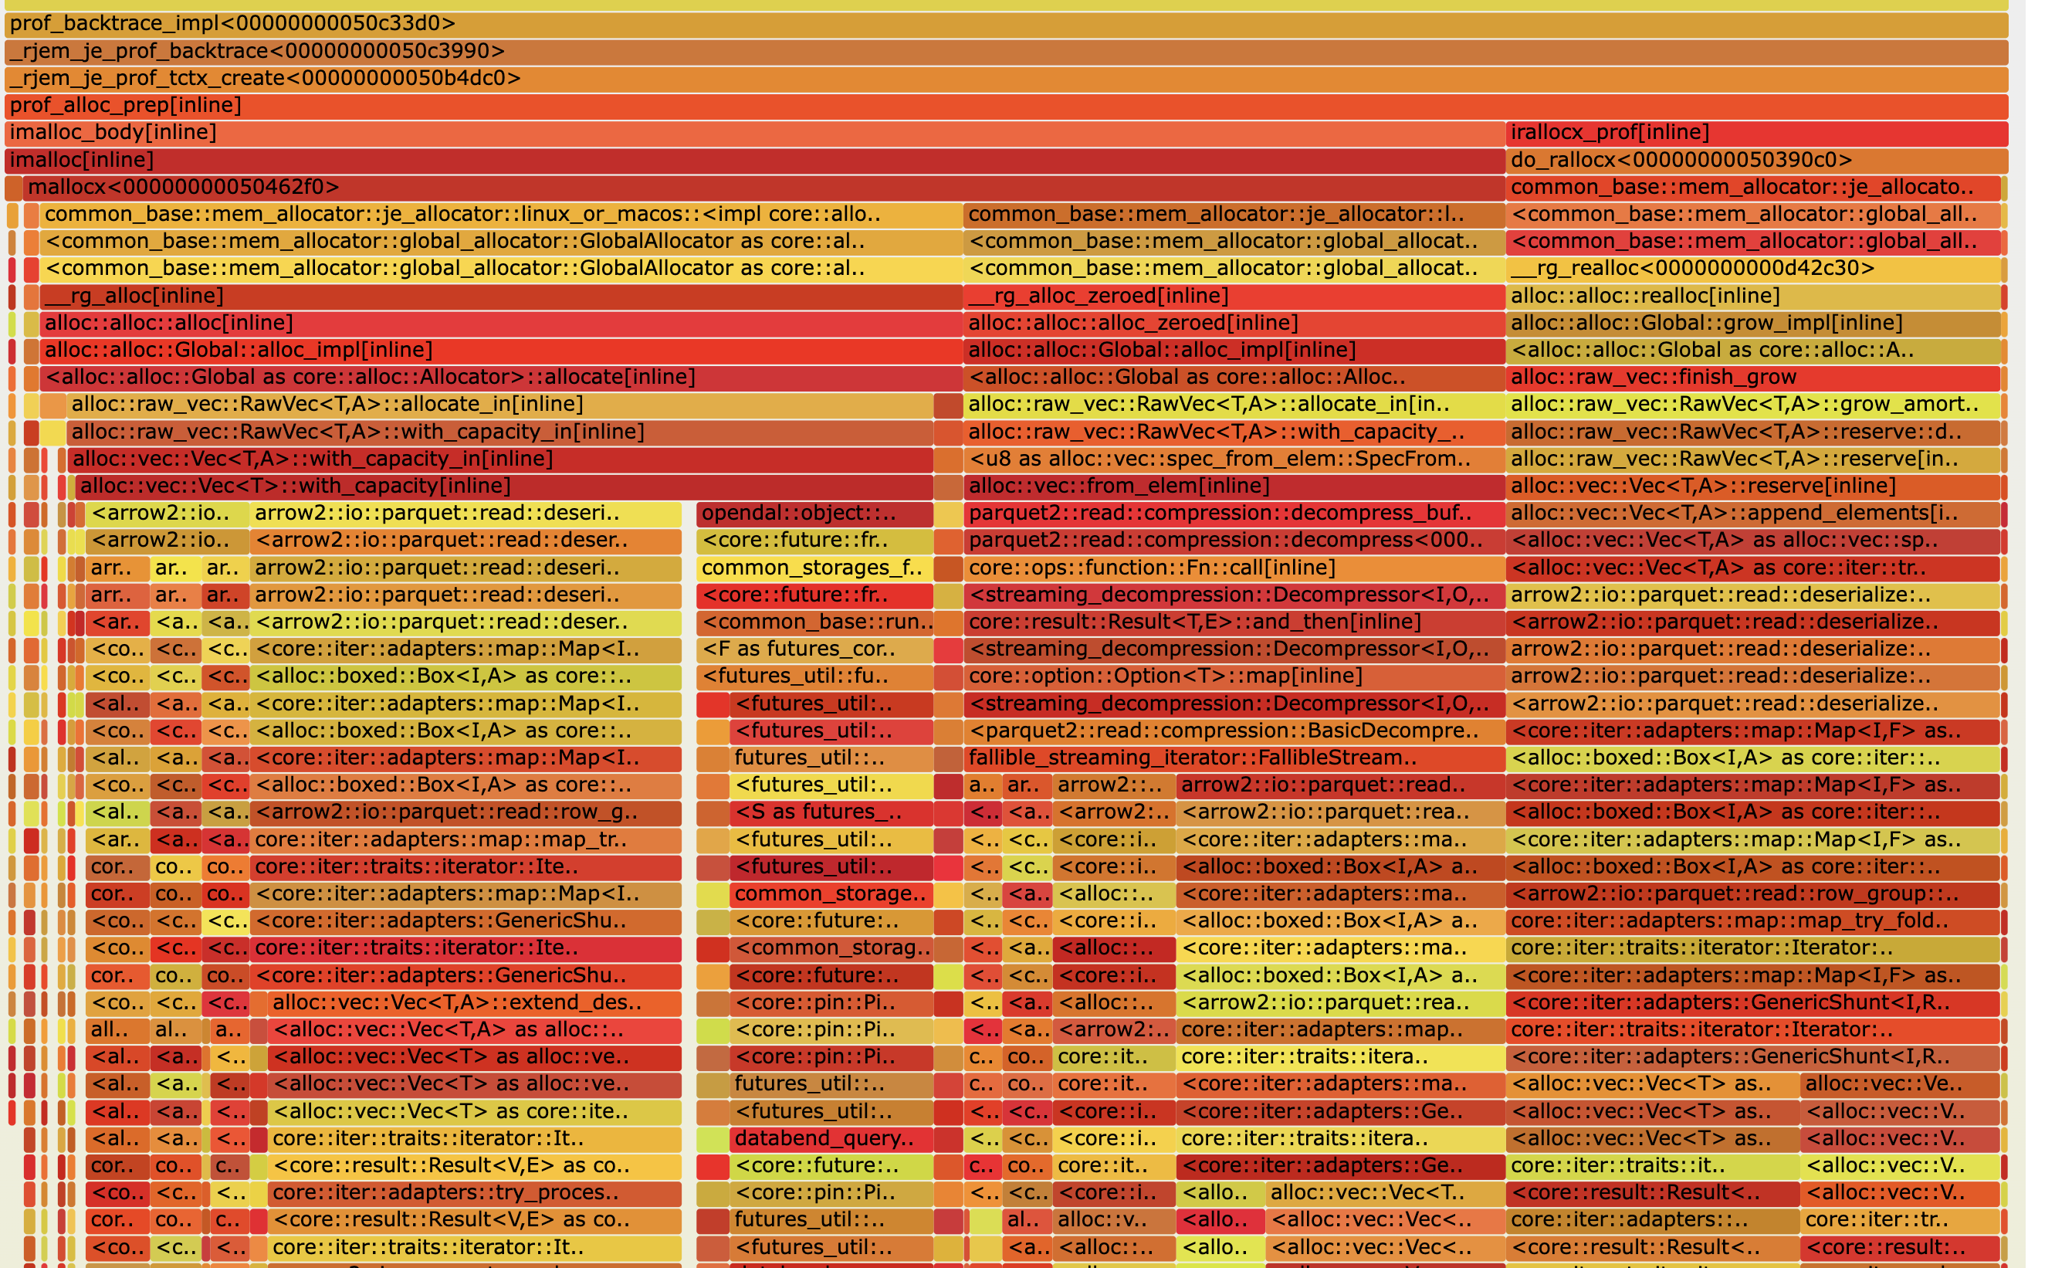Select alloc::vec::from_elem[inline] frame

point(1234,486)
